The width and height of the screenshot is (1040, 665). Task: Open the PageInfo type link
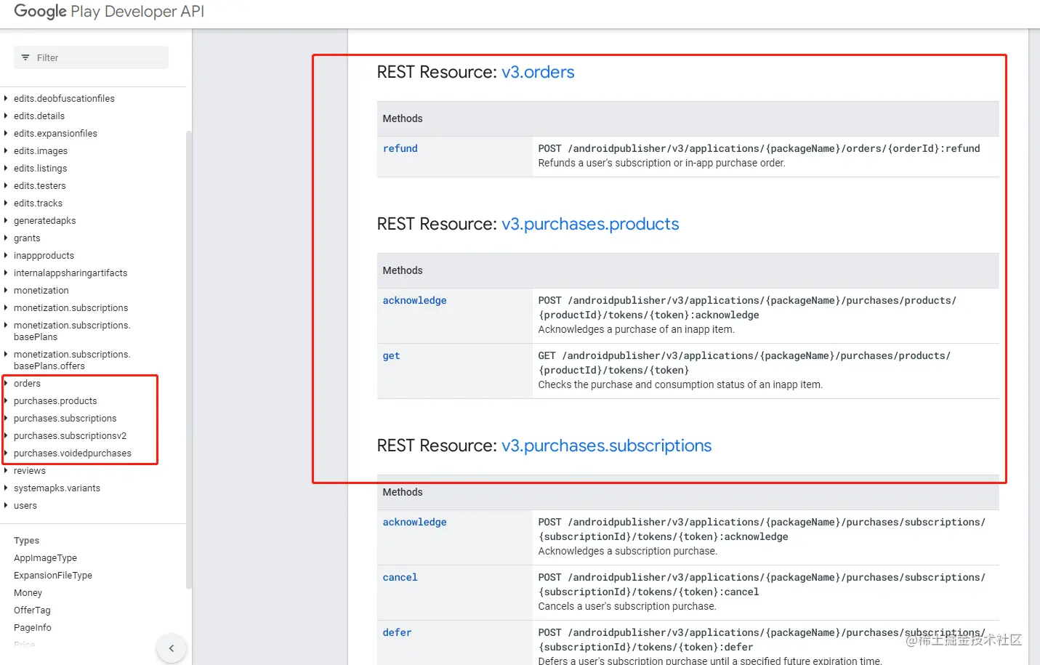(33, 627)
